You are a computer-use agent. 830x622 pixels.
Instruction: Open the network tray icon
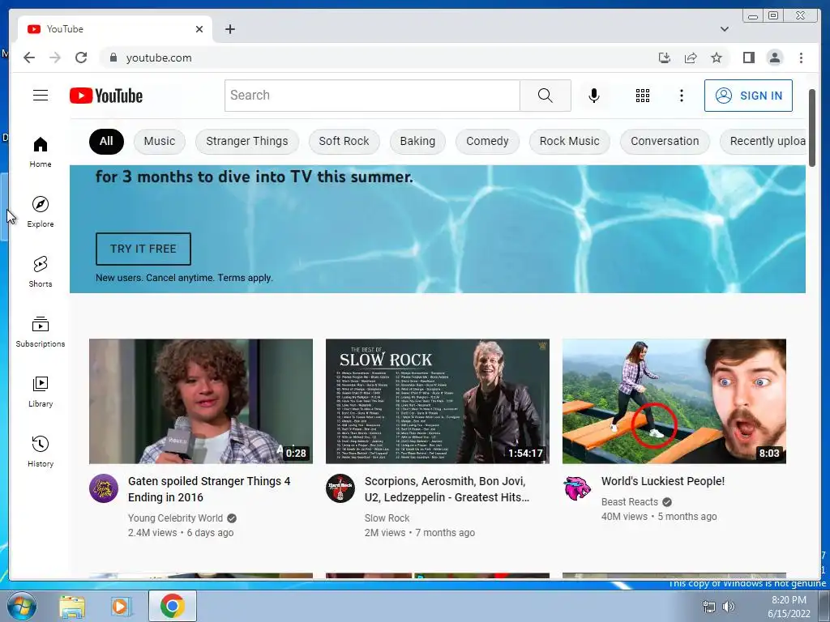point(708,607)
